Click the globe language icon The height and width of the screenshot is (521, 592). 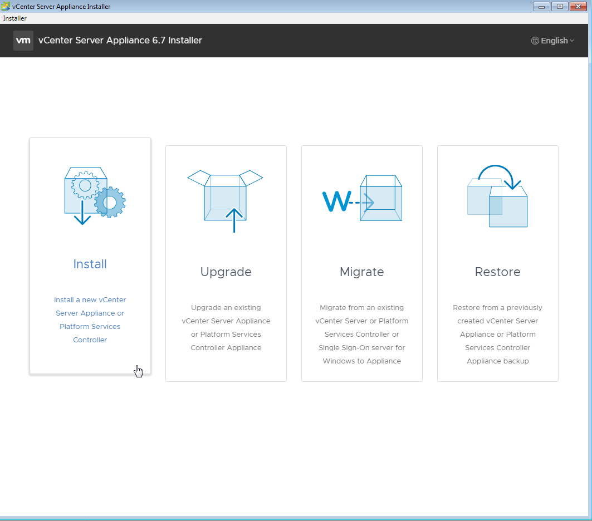(x=535, y=41)
